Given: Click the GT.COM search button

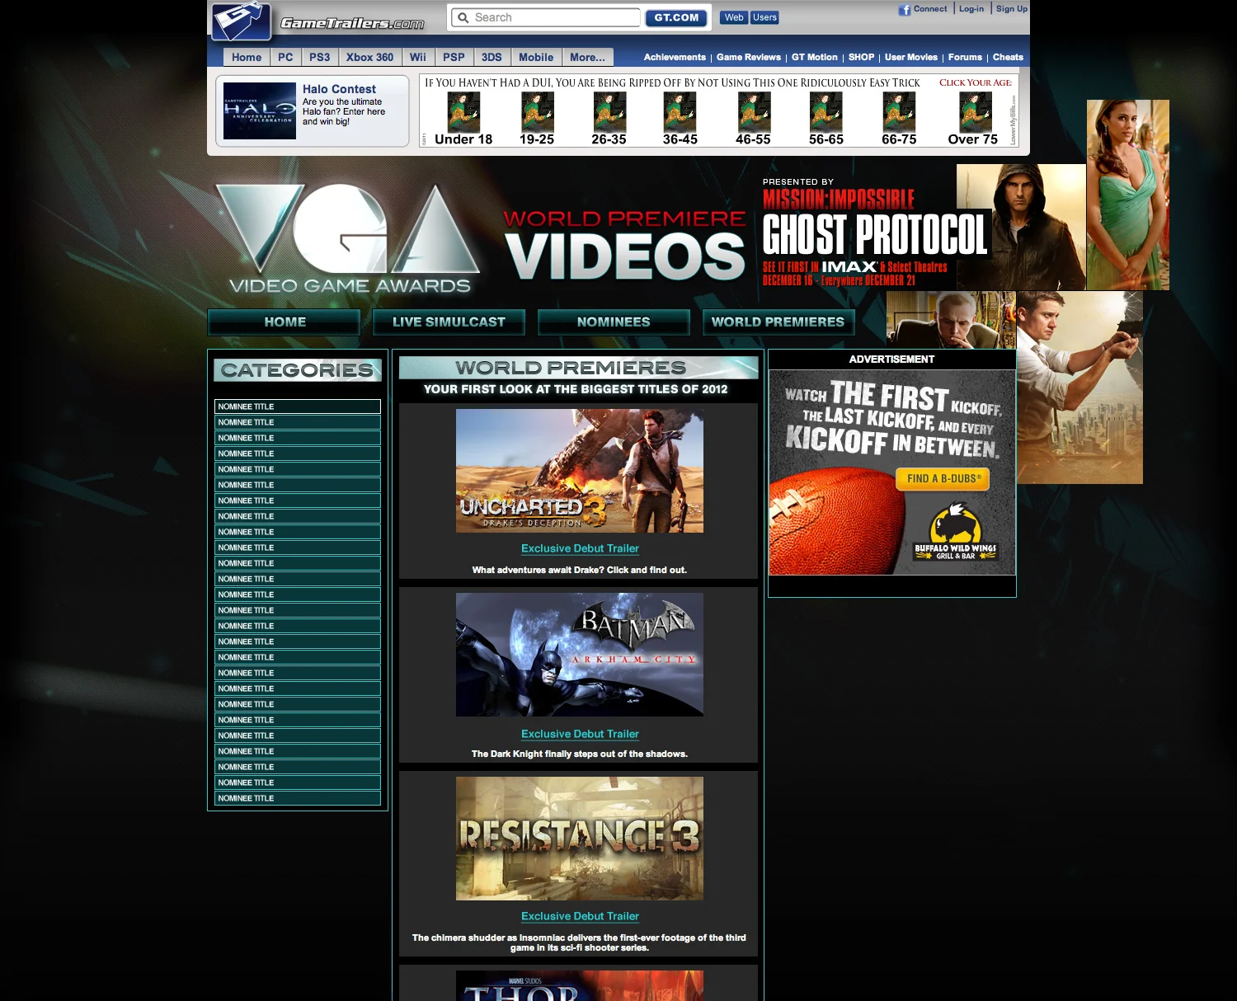Looking at the screenshot, I should click(676, 17).
